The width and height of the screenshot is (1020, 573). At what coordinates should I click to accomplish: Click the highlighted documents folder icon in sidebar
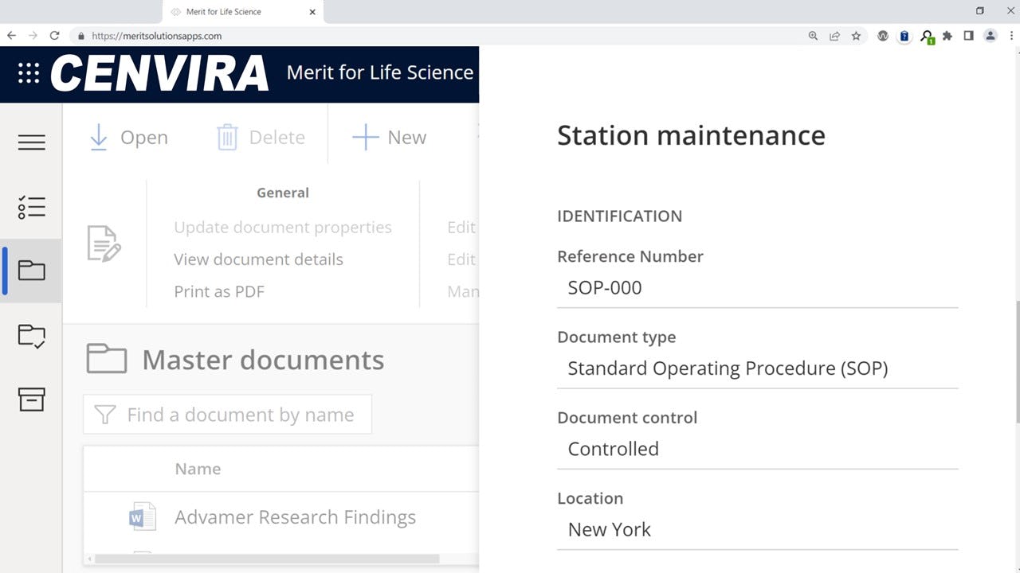(x=31, y=271)
